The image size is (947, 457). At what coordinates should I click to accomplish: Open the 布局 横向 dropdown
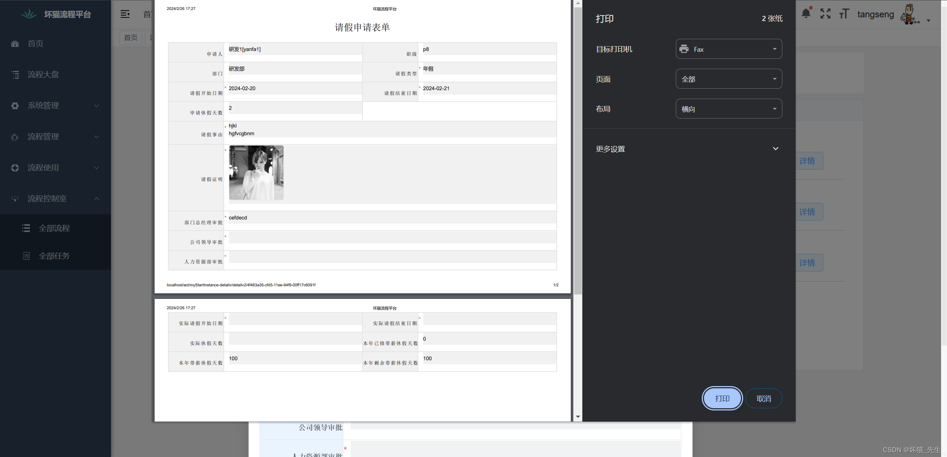[x=729, y=109]
